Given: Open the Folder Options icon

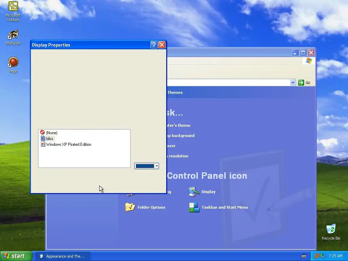Looking at the screenshot, I should tap(130, 207).
